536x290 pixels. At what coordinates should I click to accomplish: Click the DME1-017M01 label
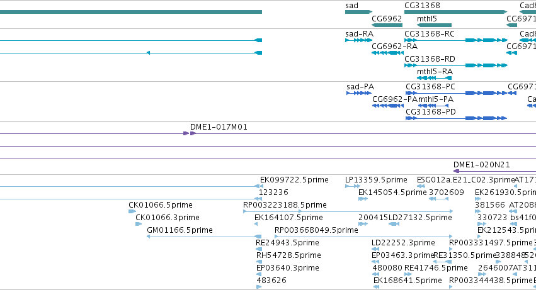(219, 127)
